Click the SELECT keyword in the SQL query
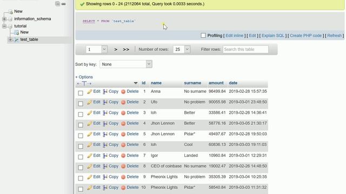Viewport: 346px width, 194px height. coord(89,21)
